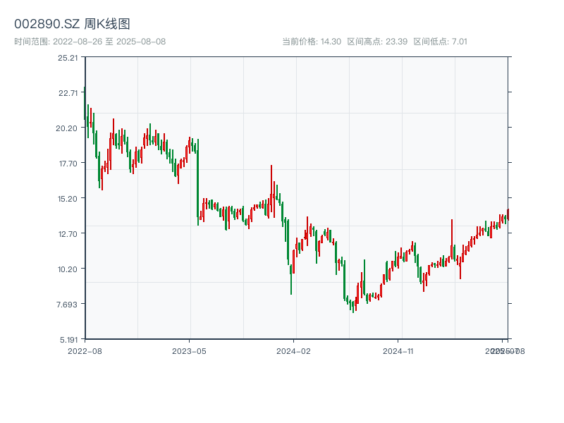The image size is (564, 423).
Task: Click the 2022-08 x-axis date label
Action: [x=85, y=350]
